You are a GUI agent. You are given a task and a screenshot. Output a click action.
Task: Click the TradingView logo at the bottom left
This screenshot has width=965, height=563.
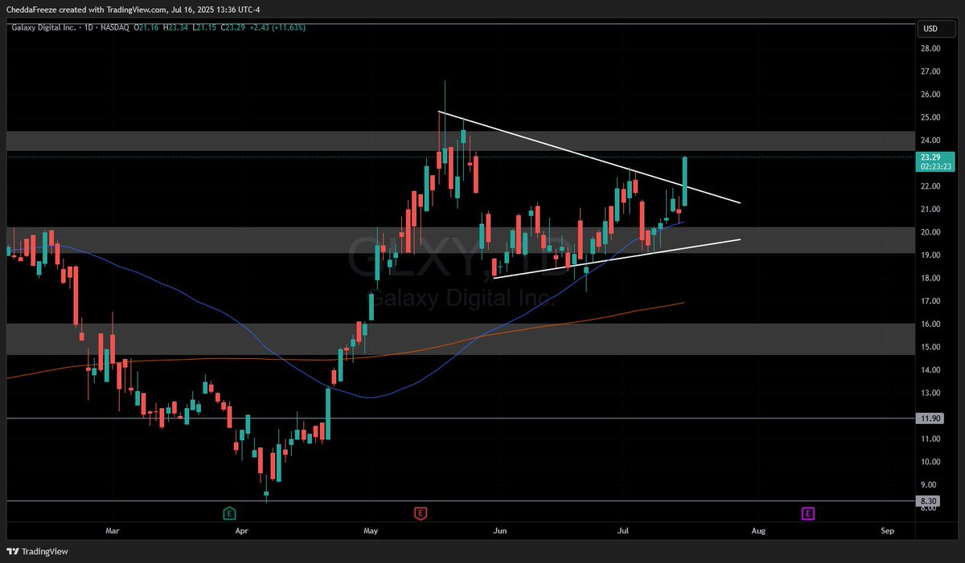[38, 551]
